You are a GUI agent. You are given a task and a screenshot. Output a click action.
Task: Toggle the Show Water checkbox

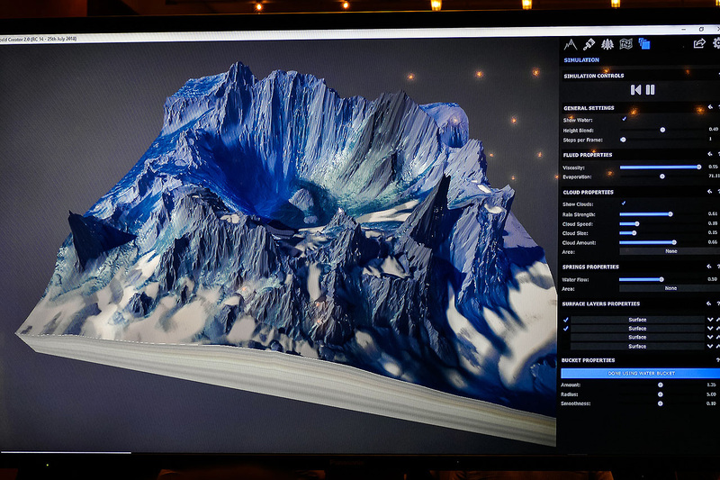pos(624,120)
